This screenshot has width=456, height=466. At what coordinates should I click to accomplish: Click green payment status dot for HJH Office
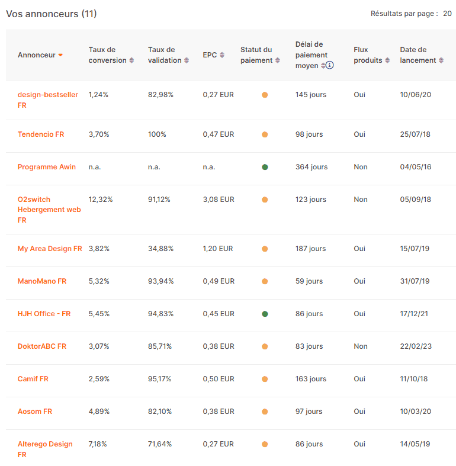[x=265, y=314]
